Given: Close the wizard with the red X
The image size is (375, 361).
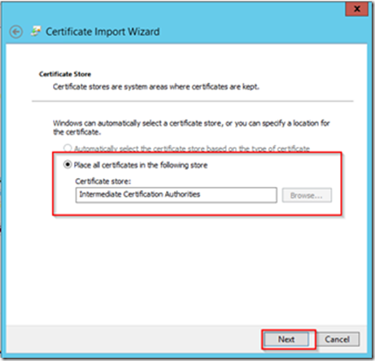Looking at the screenshot, I should [x=357, y=9].
